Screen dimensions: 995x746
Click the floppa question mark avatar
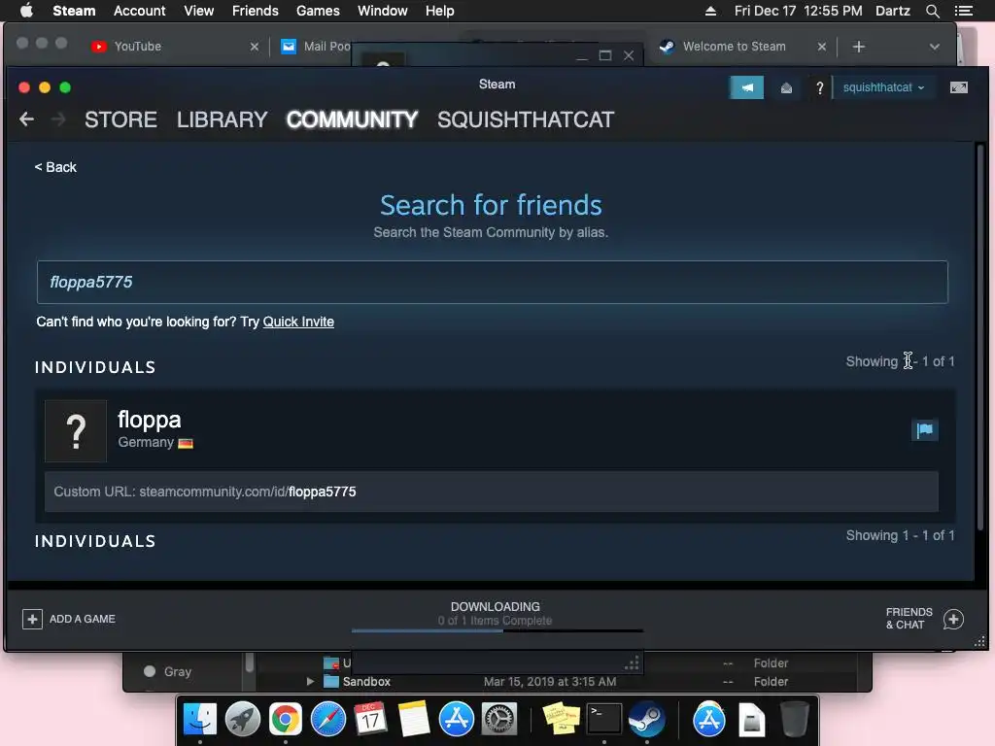pos(76,430)
